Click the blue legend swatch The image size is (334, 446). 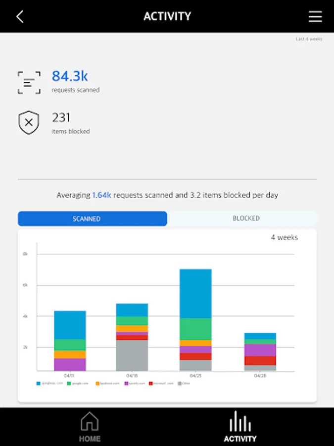tap(38, 384)
